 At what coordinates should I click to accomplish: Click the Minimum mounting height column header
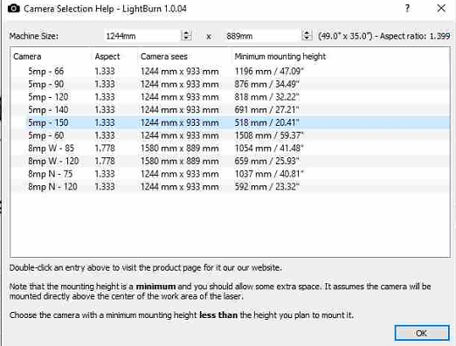(280, 57)
